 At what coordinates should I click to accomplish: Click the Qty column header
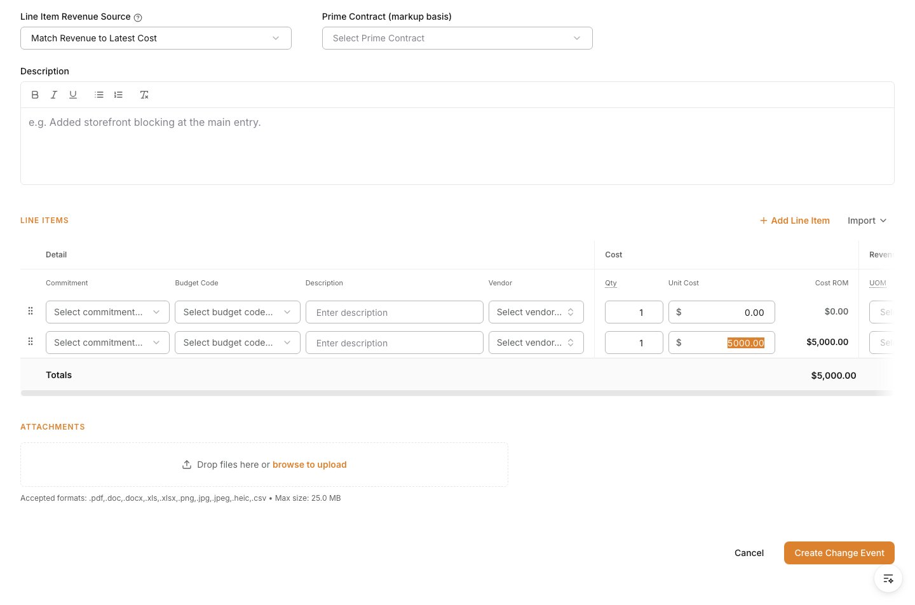(x=611, y=283)
